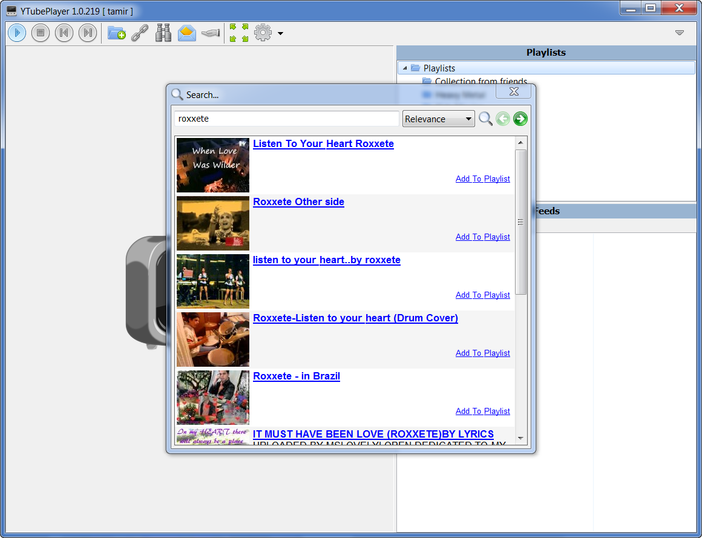
Task: Click the chain link icon
Action: 140,33
